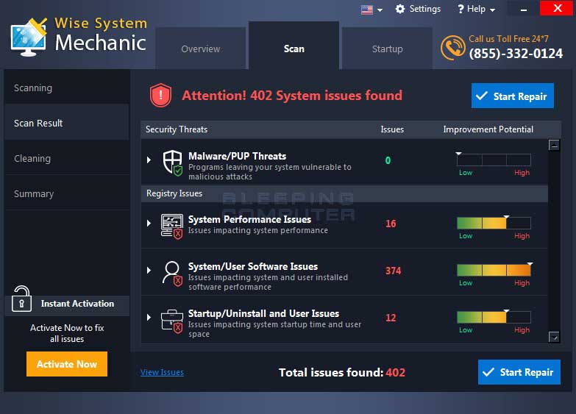Image resolution: width=576 pixels, height=414 pixels.
Task: Click the Attention! 402 System issues found heading
Action: tap(292, 96)
